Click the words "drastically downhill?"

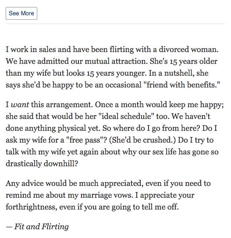click(x=42, y=164)
